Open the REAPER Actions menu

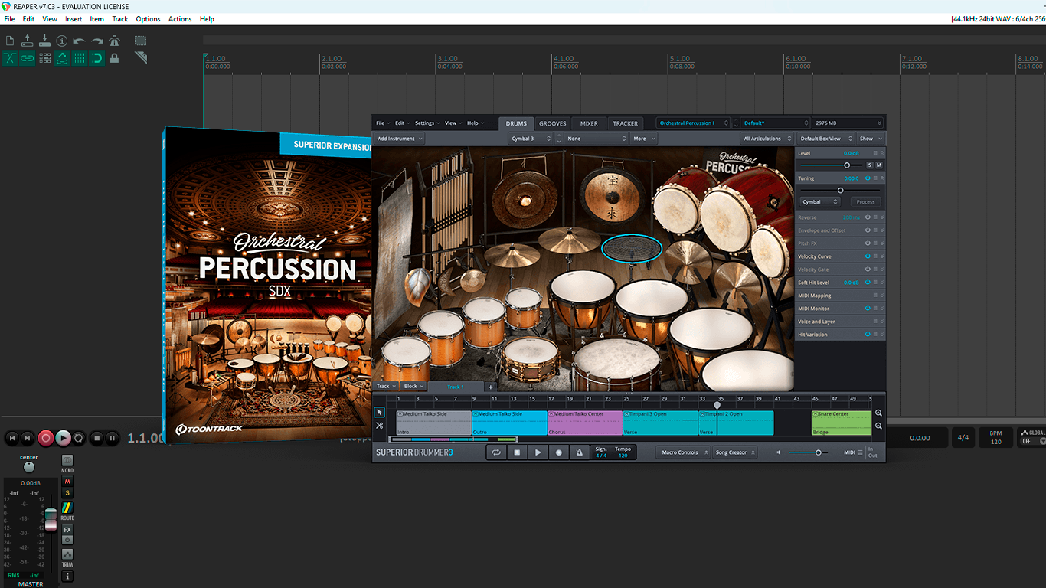(180, 19)
